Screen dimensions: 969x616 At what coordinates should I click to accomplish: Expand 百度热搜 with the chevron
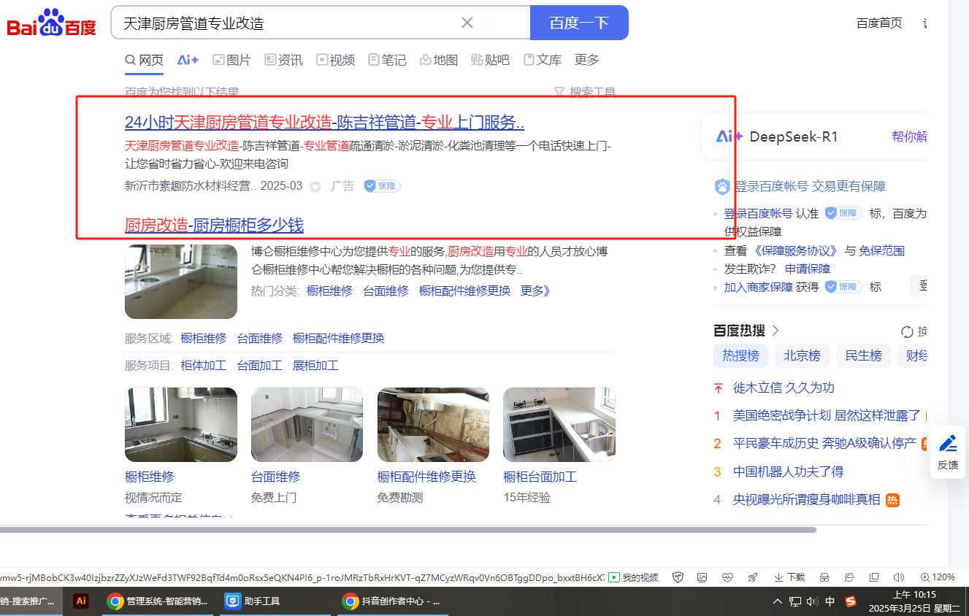click(x=775, y=331)
